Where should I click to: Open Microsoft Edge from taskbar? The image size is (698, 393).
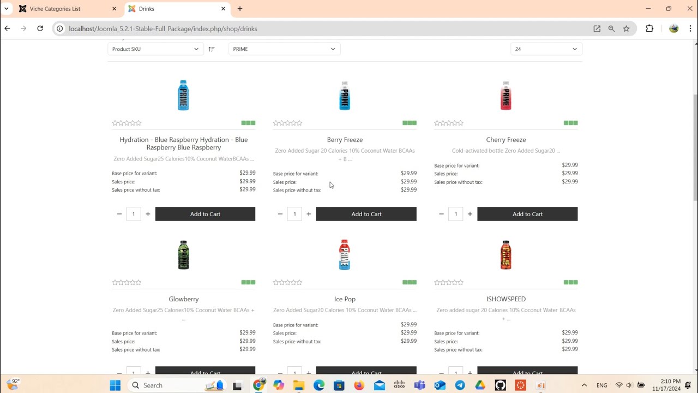pos(319,385)
